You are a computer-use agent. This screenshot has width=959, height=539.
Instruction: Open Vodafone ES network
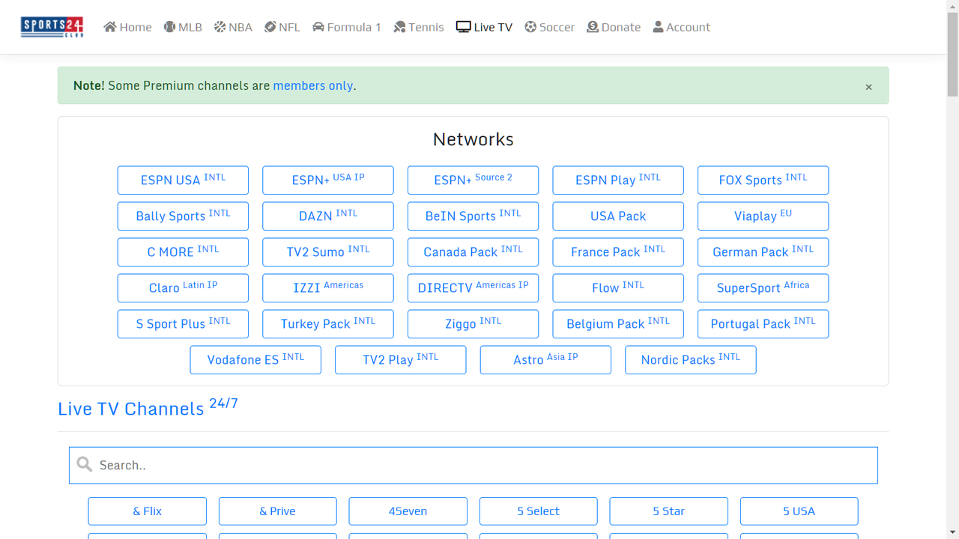(x=255, y=360)
